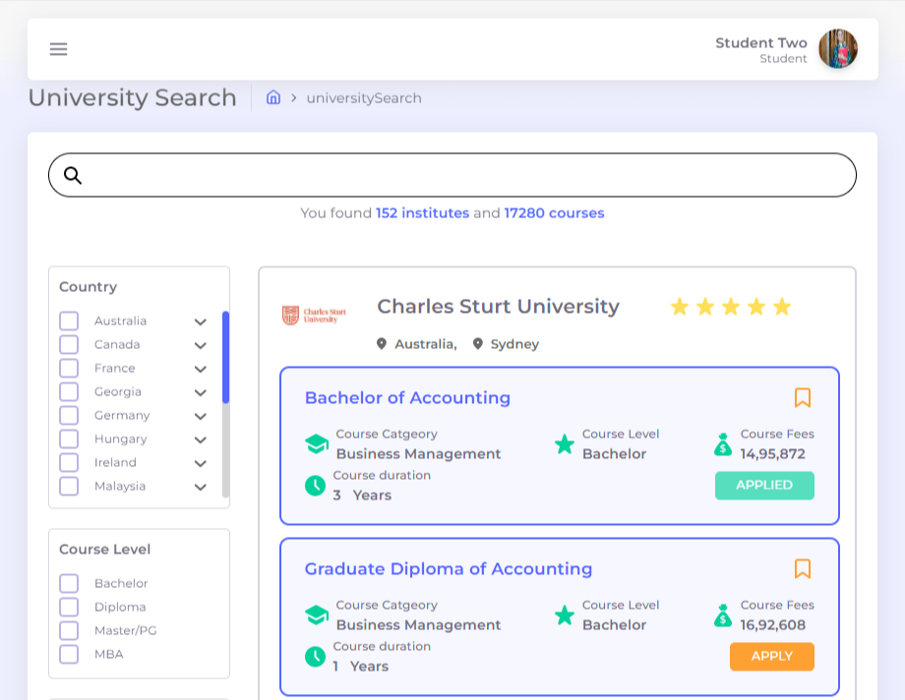Check the Australia country checkbox

pyautogui.click(x=68, y=321)
